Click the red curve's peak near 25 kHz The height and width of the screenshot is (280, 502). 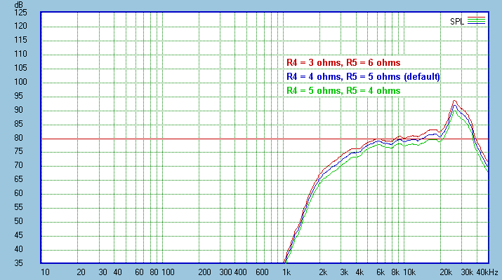tap(454, 100)
